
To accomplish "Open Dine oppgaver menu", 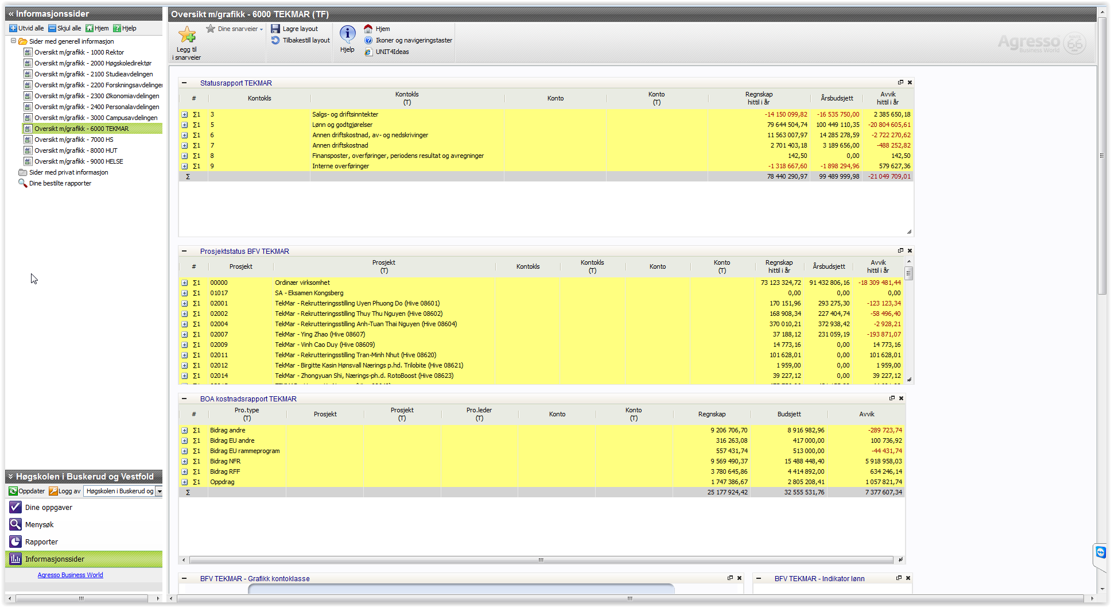I will point(84,508).
